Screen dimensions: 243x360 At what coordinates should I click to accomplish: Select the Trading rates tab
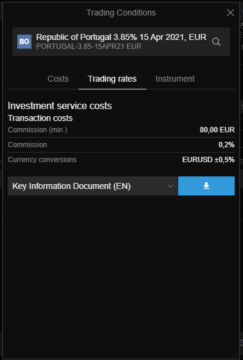pyautogui.click(x=112, y=79)
